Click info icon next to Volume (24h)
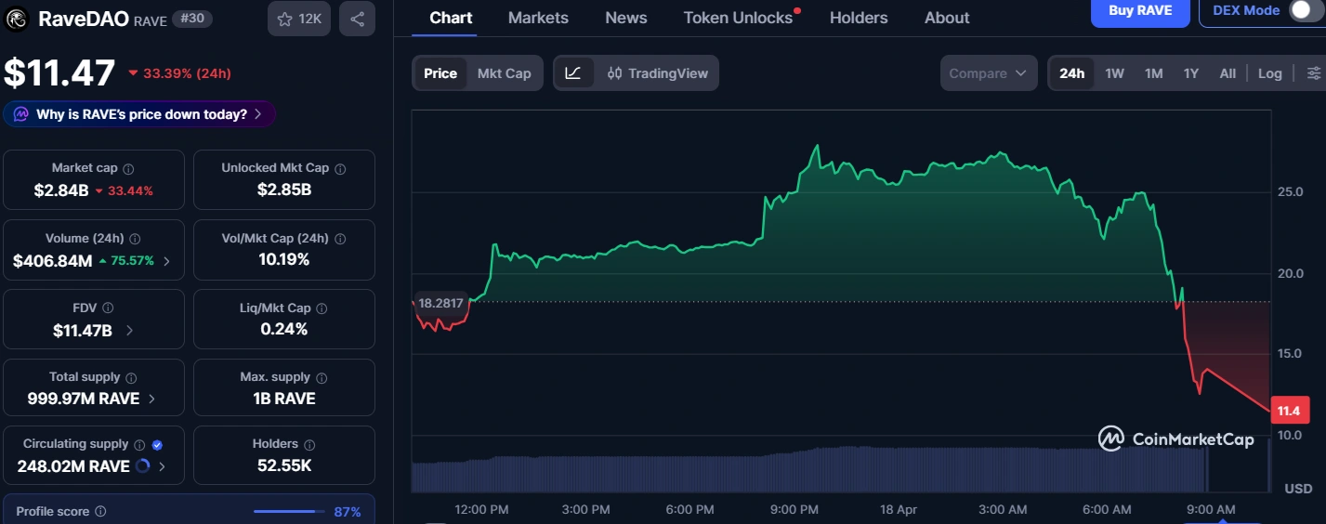Screen dimensions: 1326x524 point(135,239)
